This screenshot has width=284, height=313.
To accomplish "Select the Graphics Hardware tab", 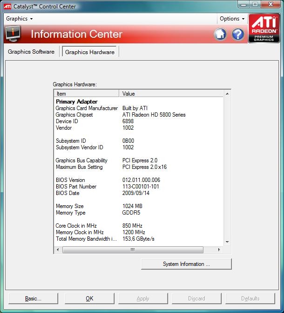I will point(90,52).
